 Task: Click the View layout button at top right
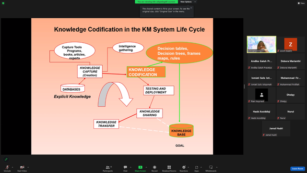(x=301, y=3)
